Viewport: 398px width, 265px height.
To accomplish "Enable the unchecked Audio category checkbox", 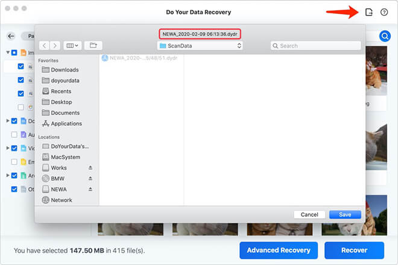I will tap(14, 134).
